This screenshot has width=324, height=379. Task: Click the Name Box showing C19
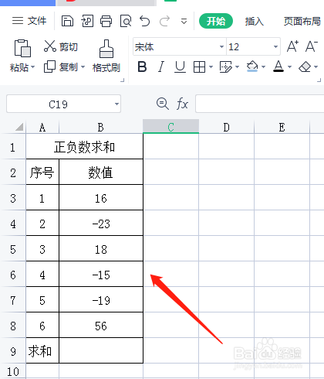point(58,104)
